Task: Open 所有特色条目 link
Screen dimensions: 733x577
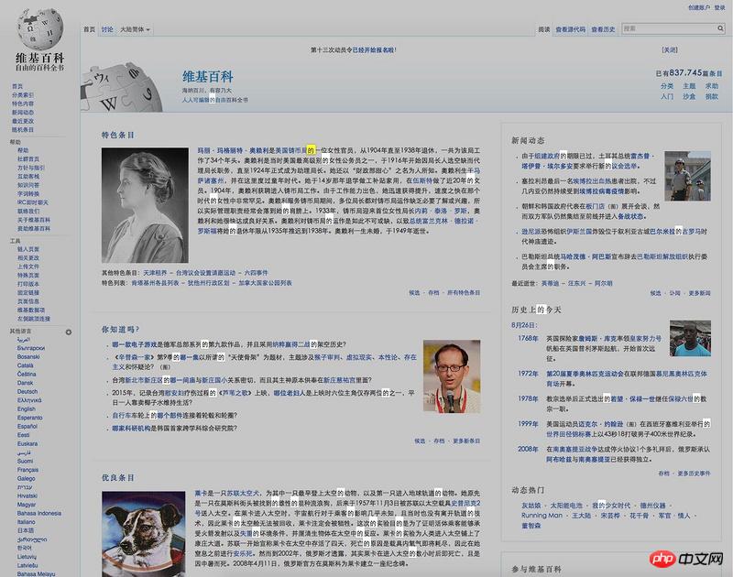Action: (x=464, y=292)
